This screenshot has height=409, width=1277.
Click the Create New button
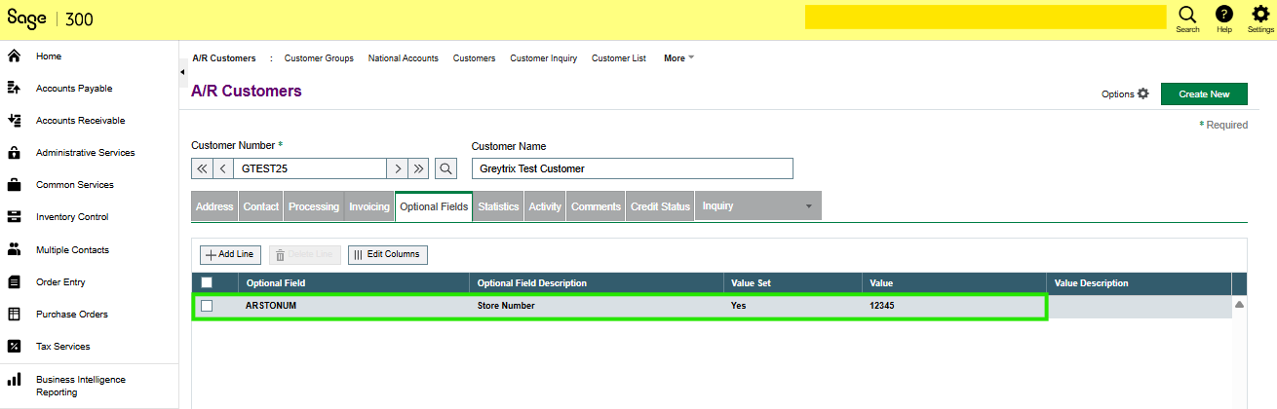tap(1204, 93)
